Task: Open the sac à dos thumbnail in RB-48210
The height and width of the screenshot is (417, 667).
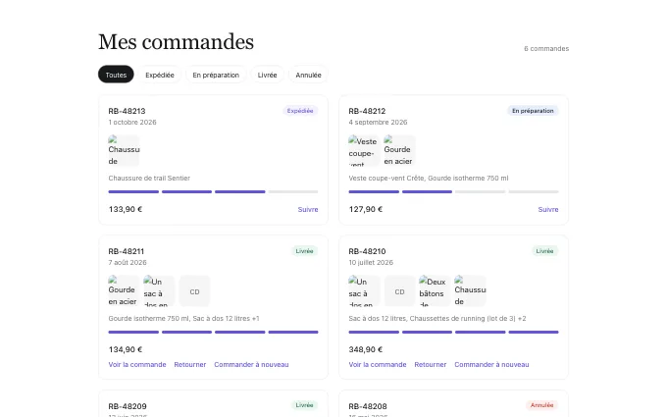Action: tap(364, 290)
